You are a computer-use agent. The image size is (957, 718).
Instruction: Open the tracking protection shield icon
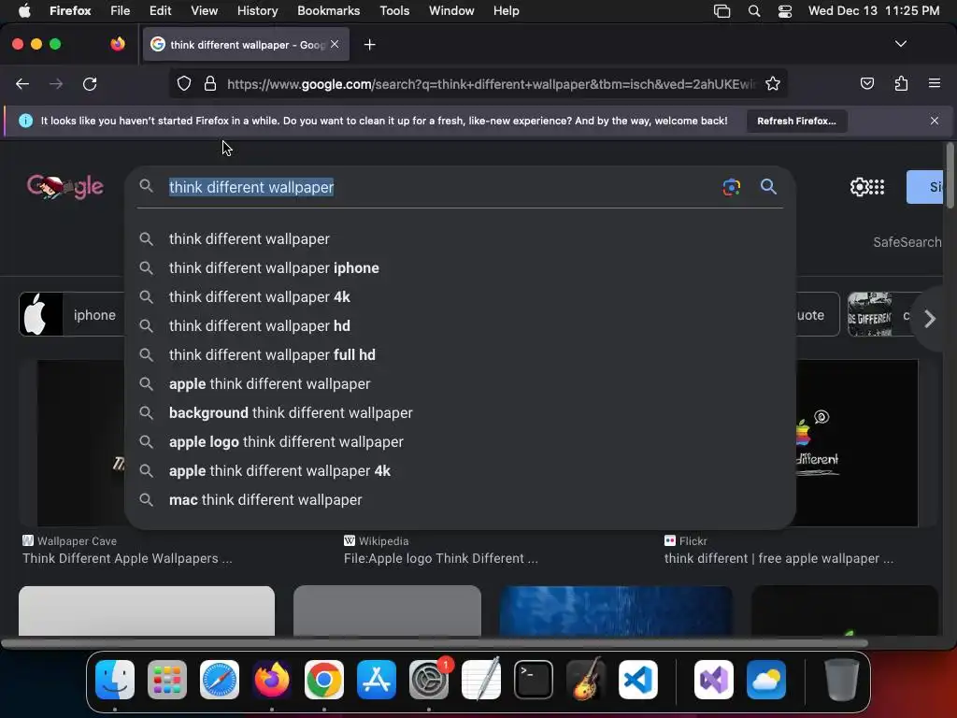point(184,83)
